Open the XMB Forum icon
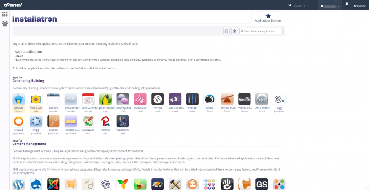369x190 pixels. (262, 99)
